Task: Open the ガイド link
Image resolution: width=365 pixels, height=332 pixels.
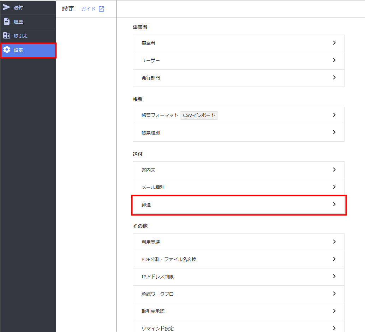Action: point(88,9)
